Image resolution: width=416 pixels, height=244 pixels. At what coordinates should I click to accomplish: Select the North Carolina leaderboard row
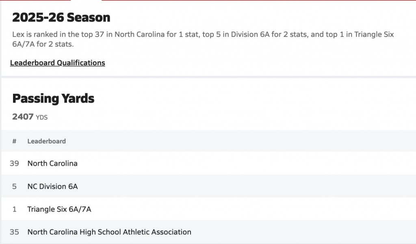[x=52, y=163]
